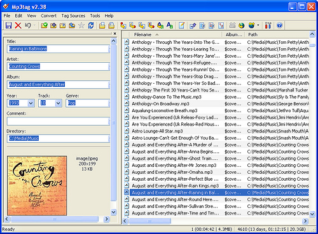This screenshot has height=234, width=318.
Task: Open quick Actions with the blue A icon
Action: pyautogui.click(x=170, y=25)
